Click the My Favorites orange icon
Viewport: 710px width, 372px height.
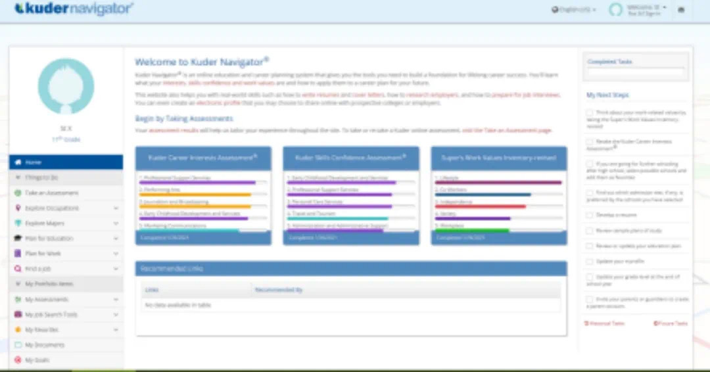[18, 329]
